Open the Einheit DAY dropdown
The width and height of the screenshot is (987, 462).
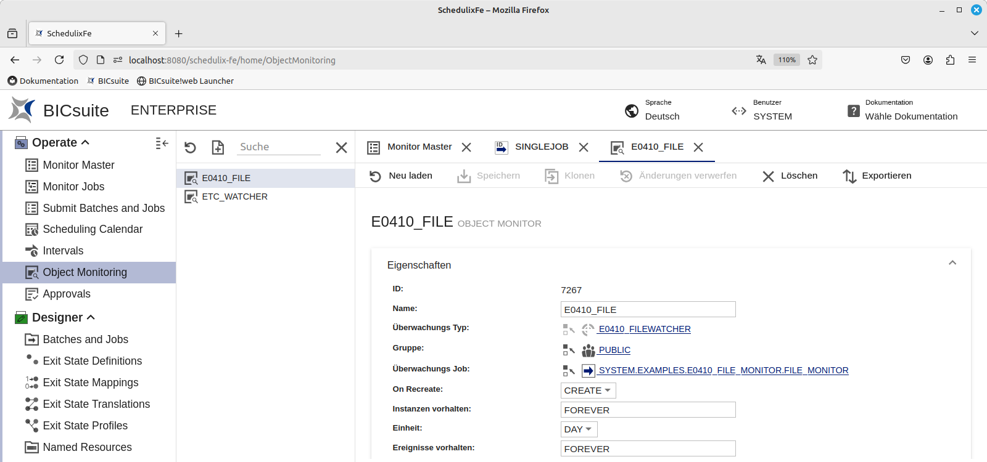[579, 429]
